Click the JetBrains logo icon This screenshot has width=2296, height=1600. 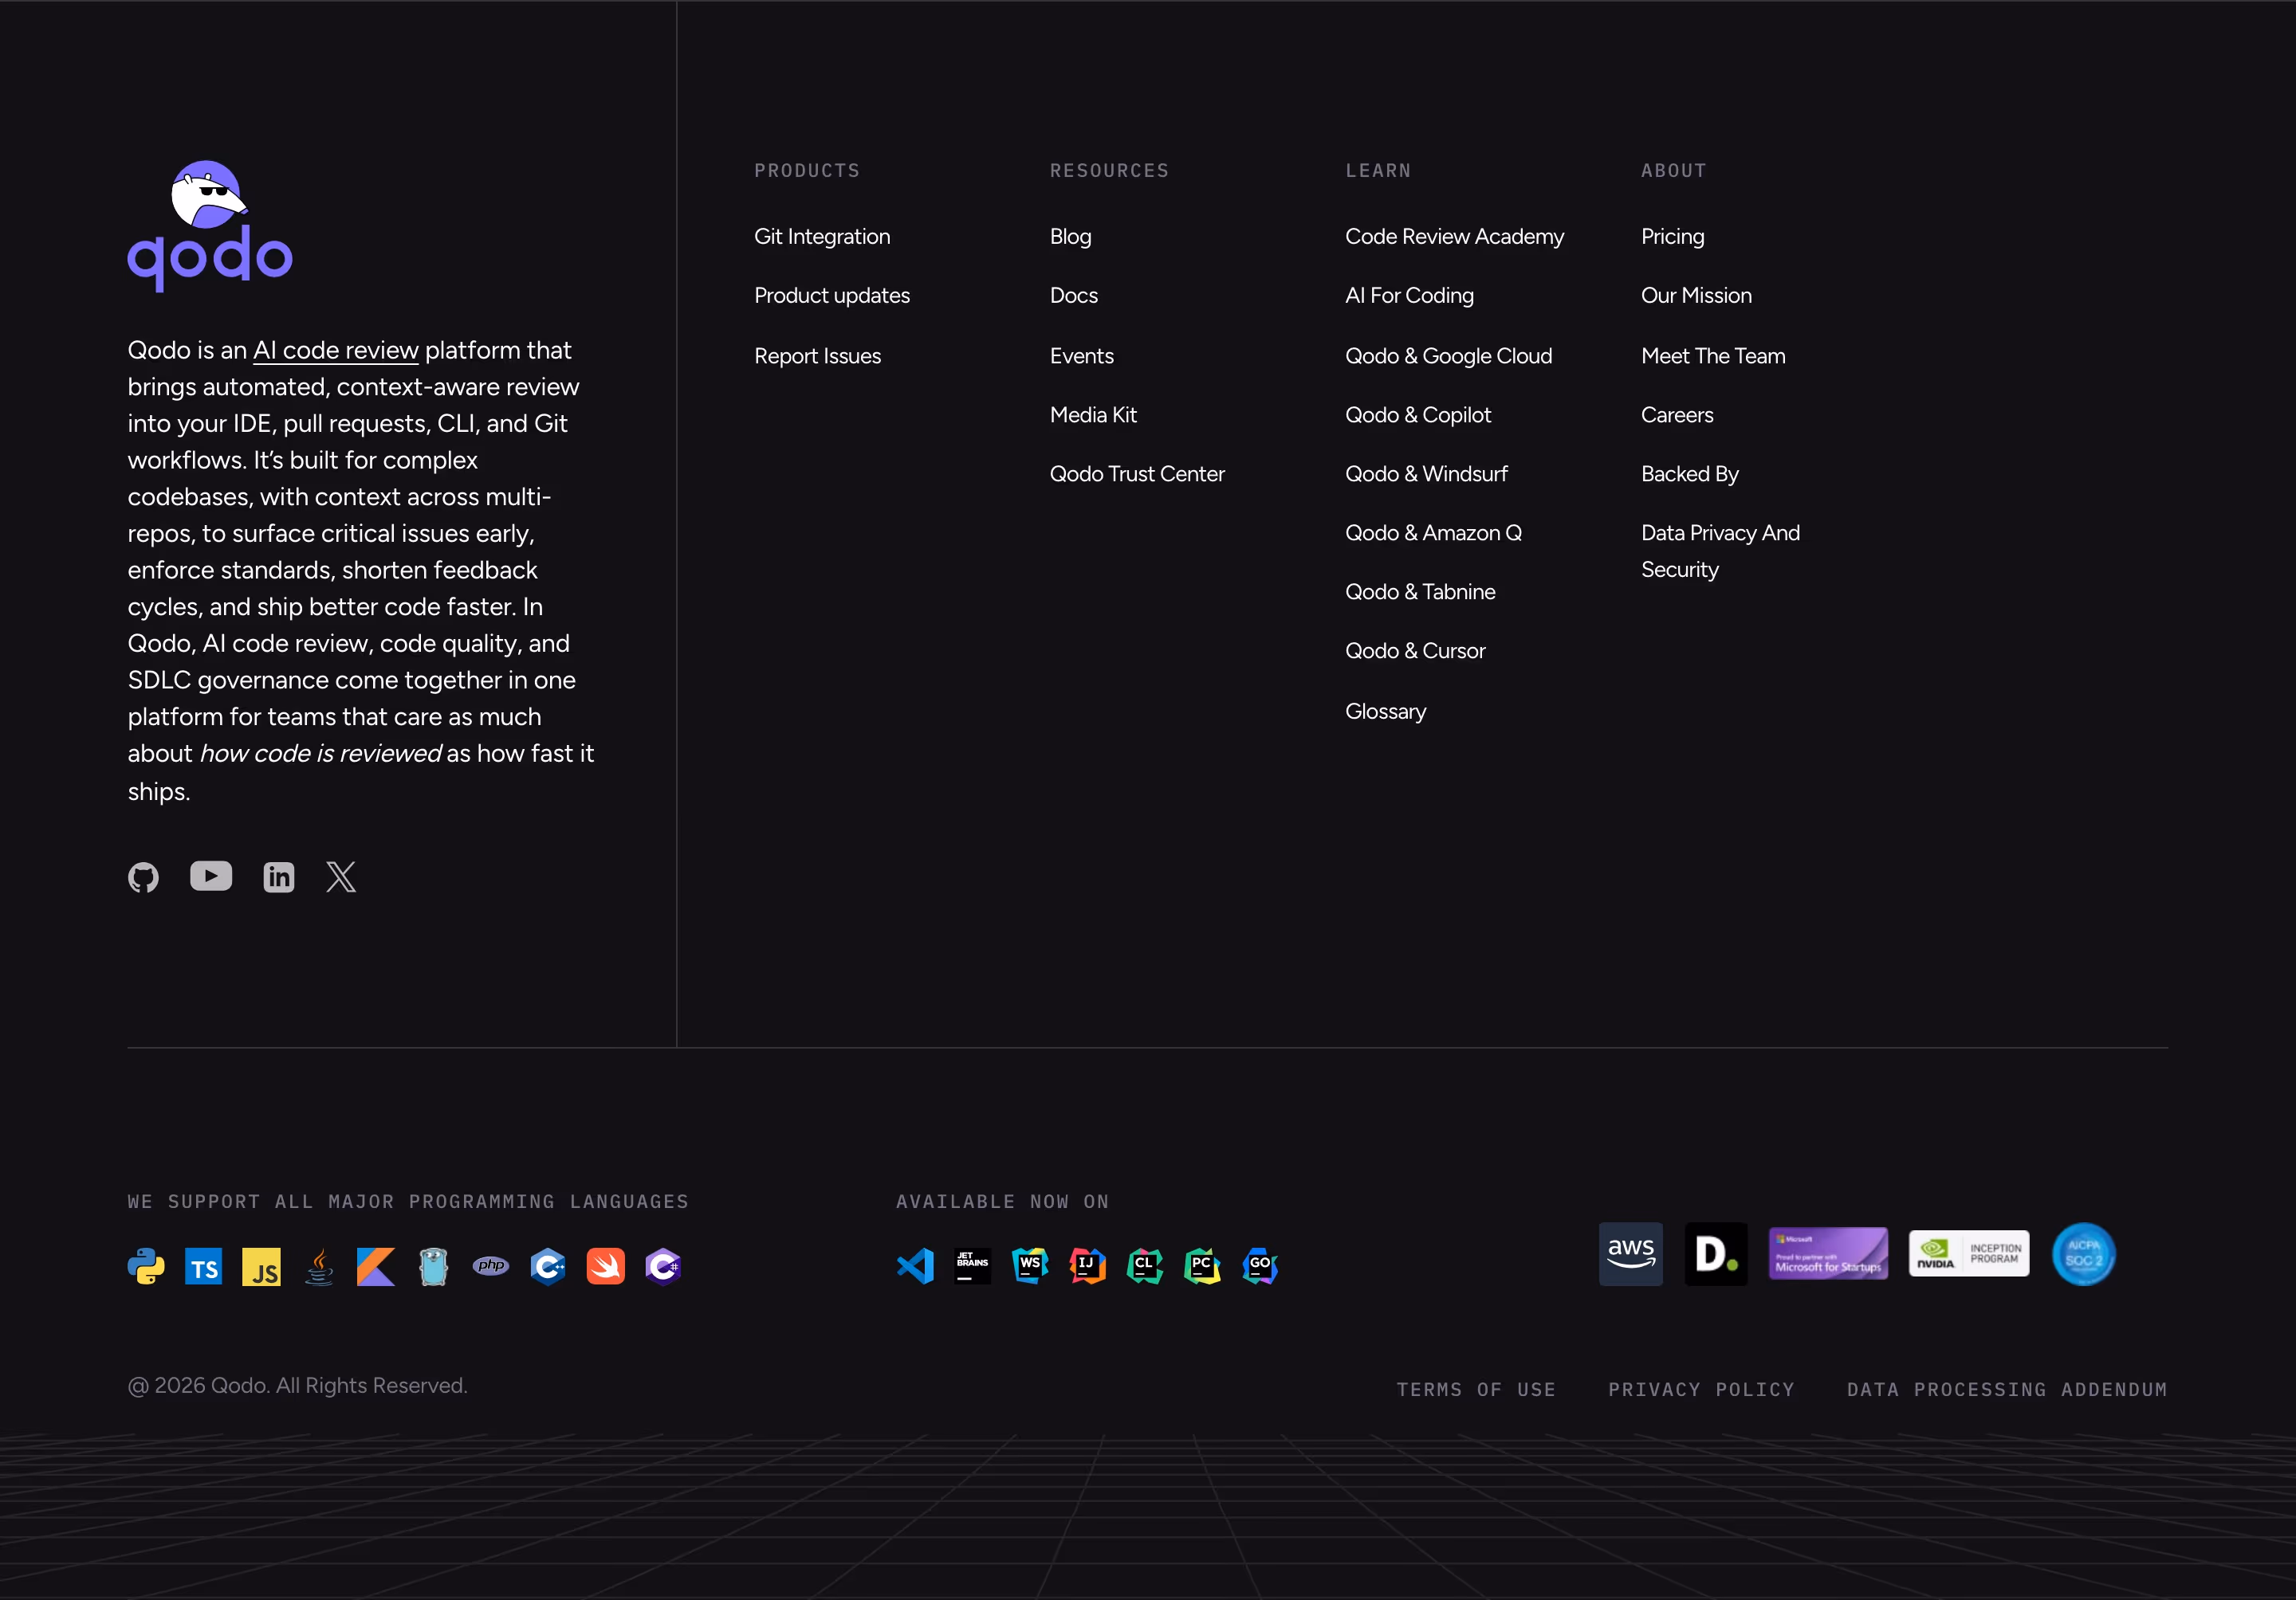point(973,1266)
